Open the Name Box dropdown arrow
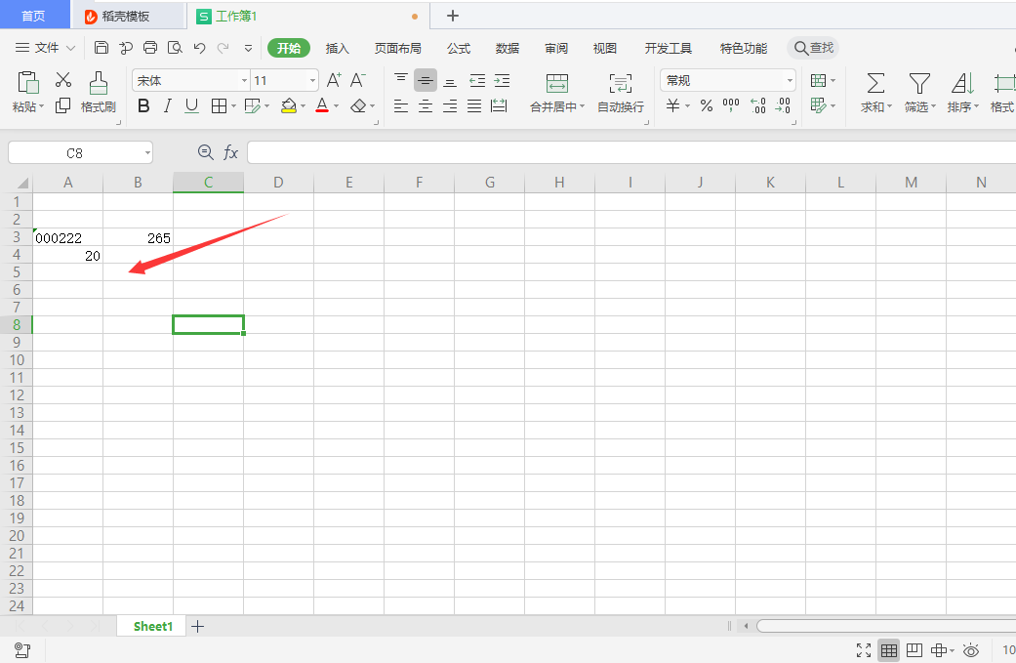 146,152
